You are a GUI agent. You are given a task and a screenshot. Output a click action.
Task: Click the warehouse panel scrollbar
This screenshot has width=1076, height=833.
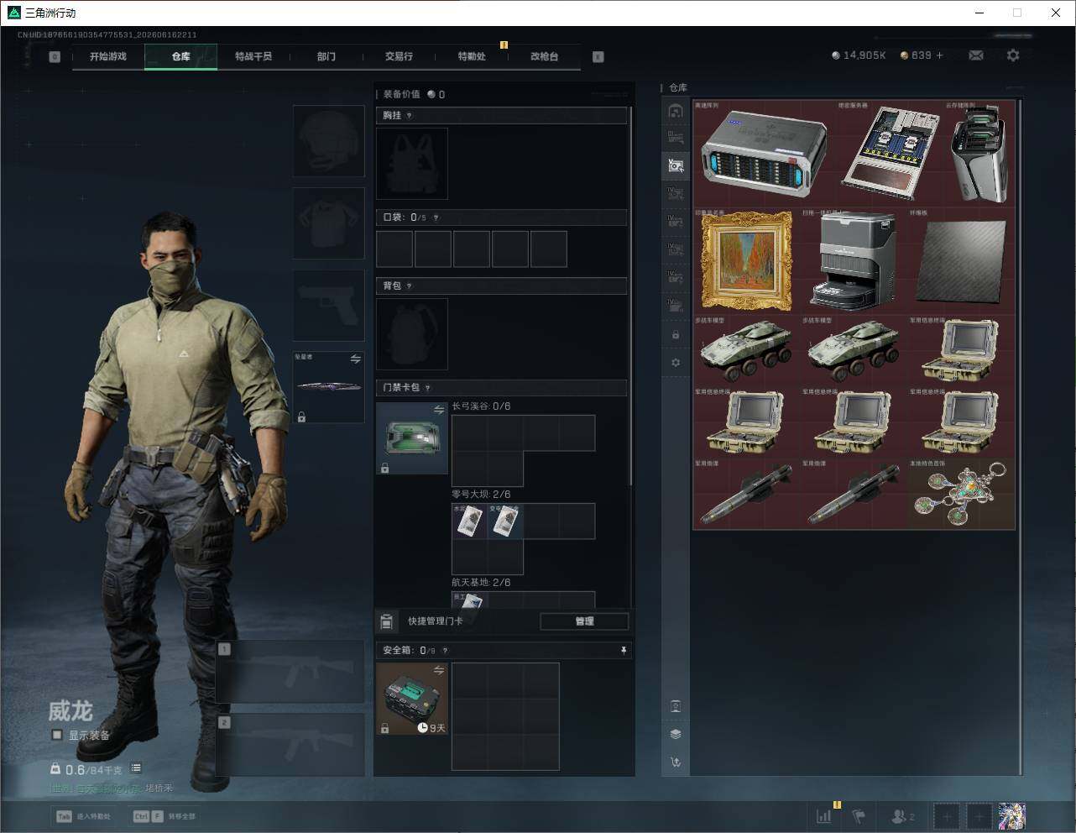click(1021, 437)
